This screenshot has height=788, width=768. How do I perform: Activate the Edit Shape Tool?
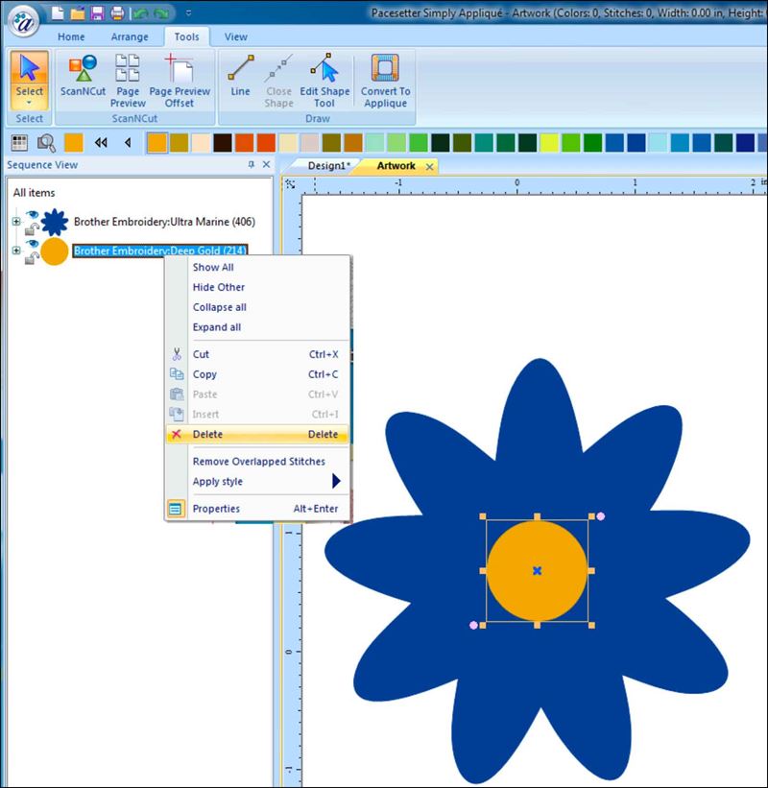click(x=324, y=77)
